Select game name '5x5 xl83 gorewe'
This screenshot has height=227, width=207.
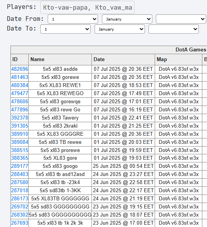[60, 77]
